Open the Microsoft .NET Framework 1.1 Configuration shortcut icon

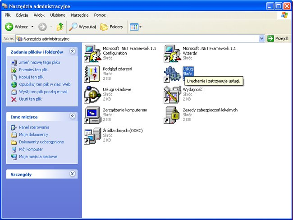tap(92, 54)
